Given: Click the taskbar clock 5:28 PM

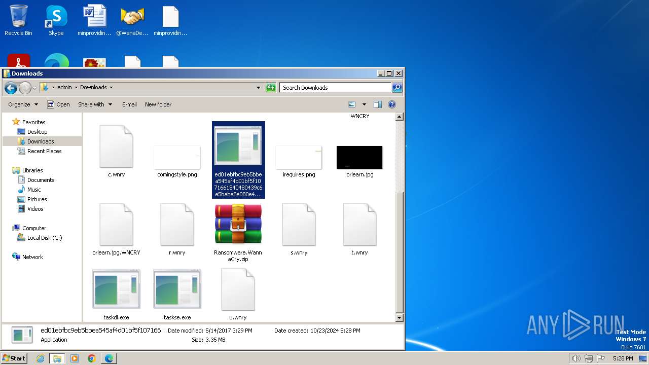Looking at the screenshot, I should pyautogui.click(x=623, y=358).
